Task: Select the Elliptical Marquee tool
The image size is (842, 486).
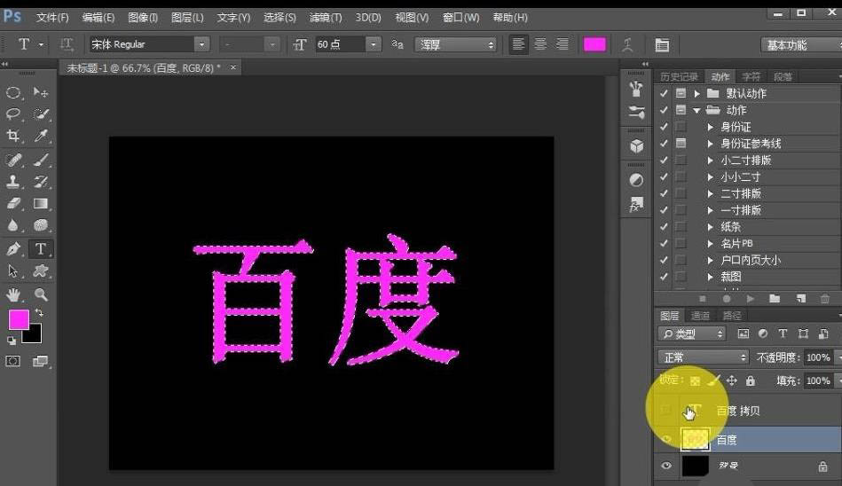Action: click(13, 92)
